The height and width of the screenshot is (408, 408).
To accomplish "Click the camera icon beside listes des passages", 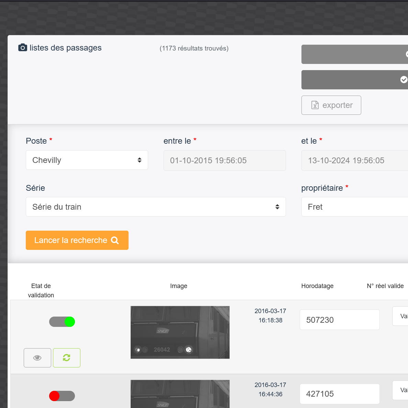I will pos(23,48).
